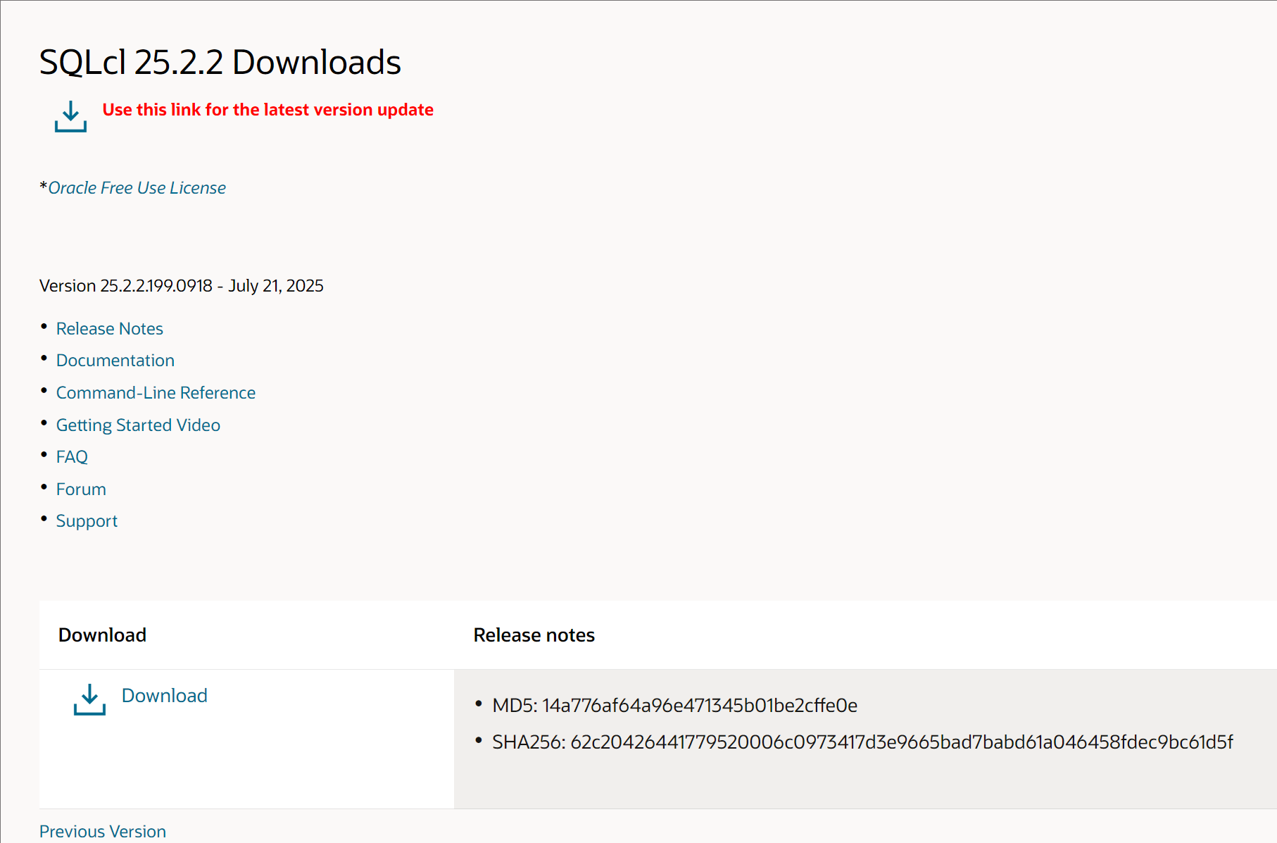Viewport: 1277px width, 843px height.
Task: Visit the FAQ link
Action: point(72,457)
